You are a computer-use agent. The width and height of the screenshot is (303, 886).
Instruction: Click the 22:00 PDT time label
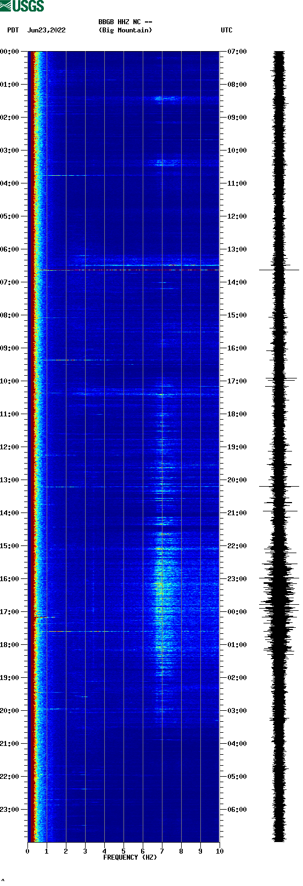click(x=10, y=777)
